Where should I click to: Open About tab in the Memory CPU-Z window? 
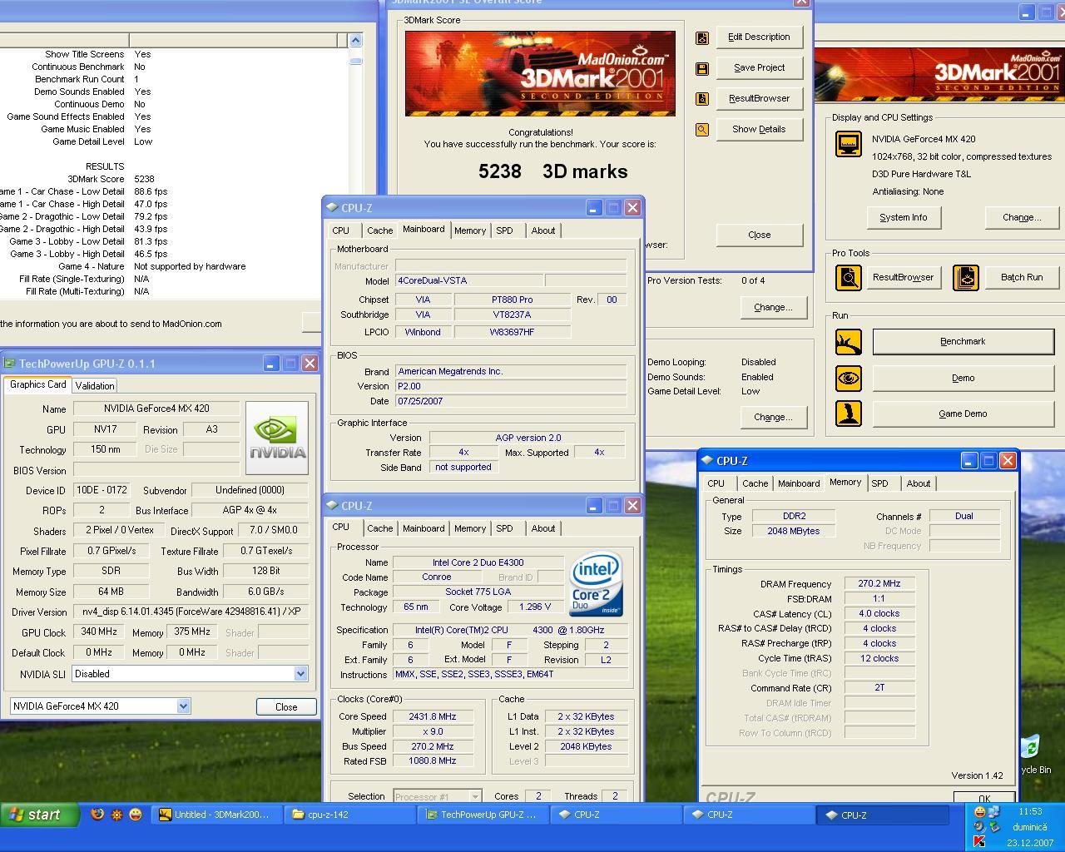pyautogui.click(x=919, y=483)
